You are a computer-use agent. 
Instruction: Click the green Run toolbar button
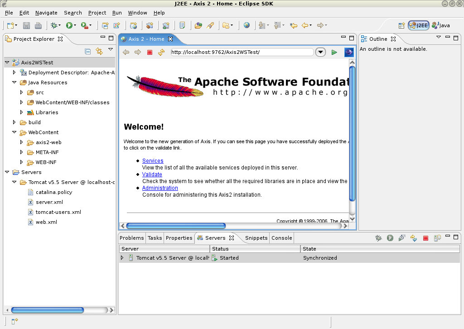(69, 25)
